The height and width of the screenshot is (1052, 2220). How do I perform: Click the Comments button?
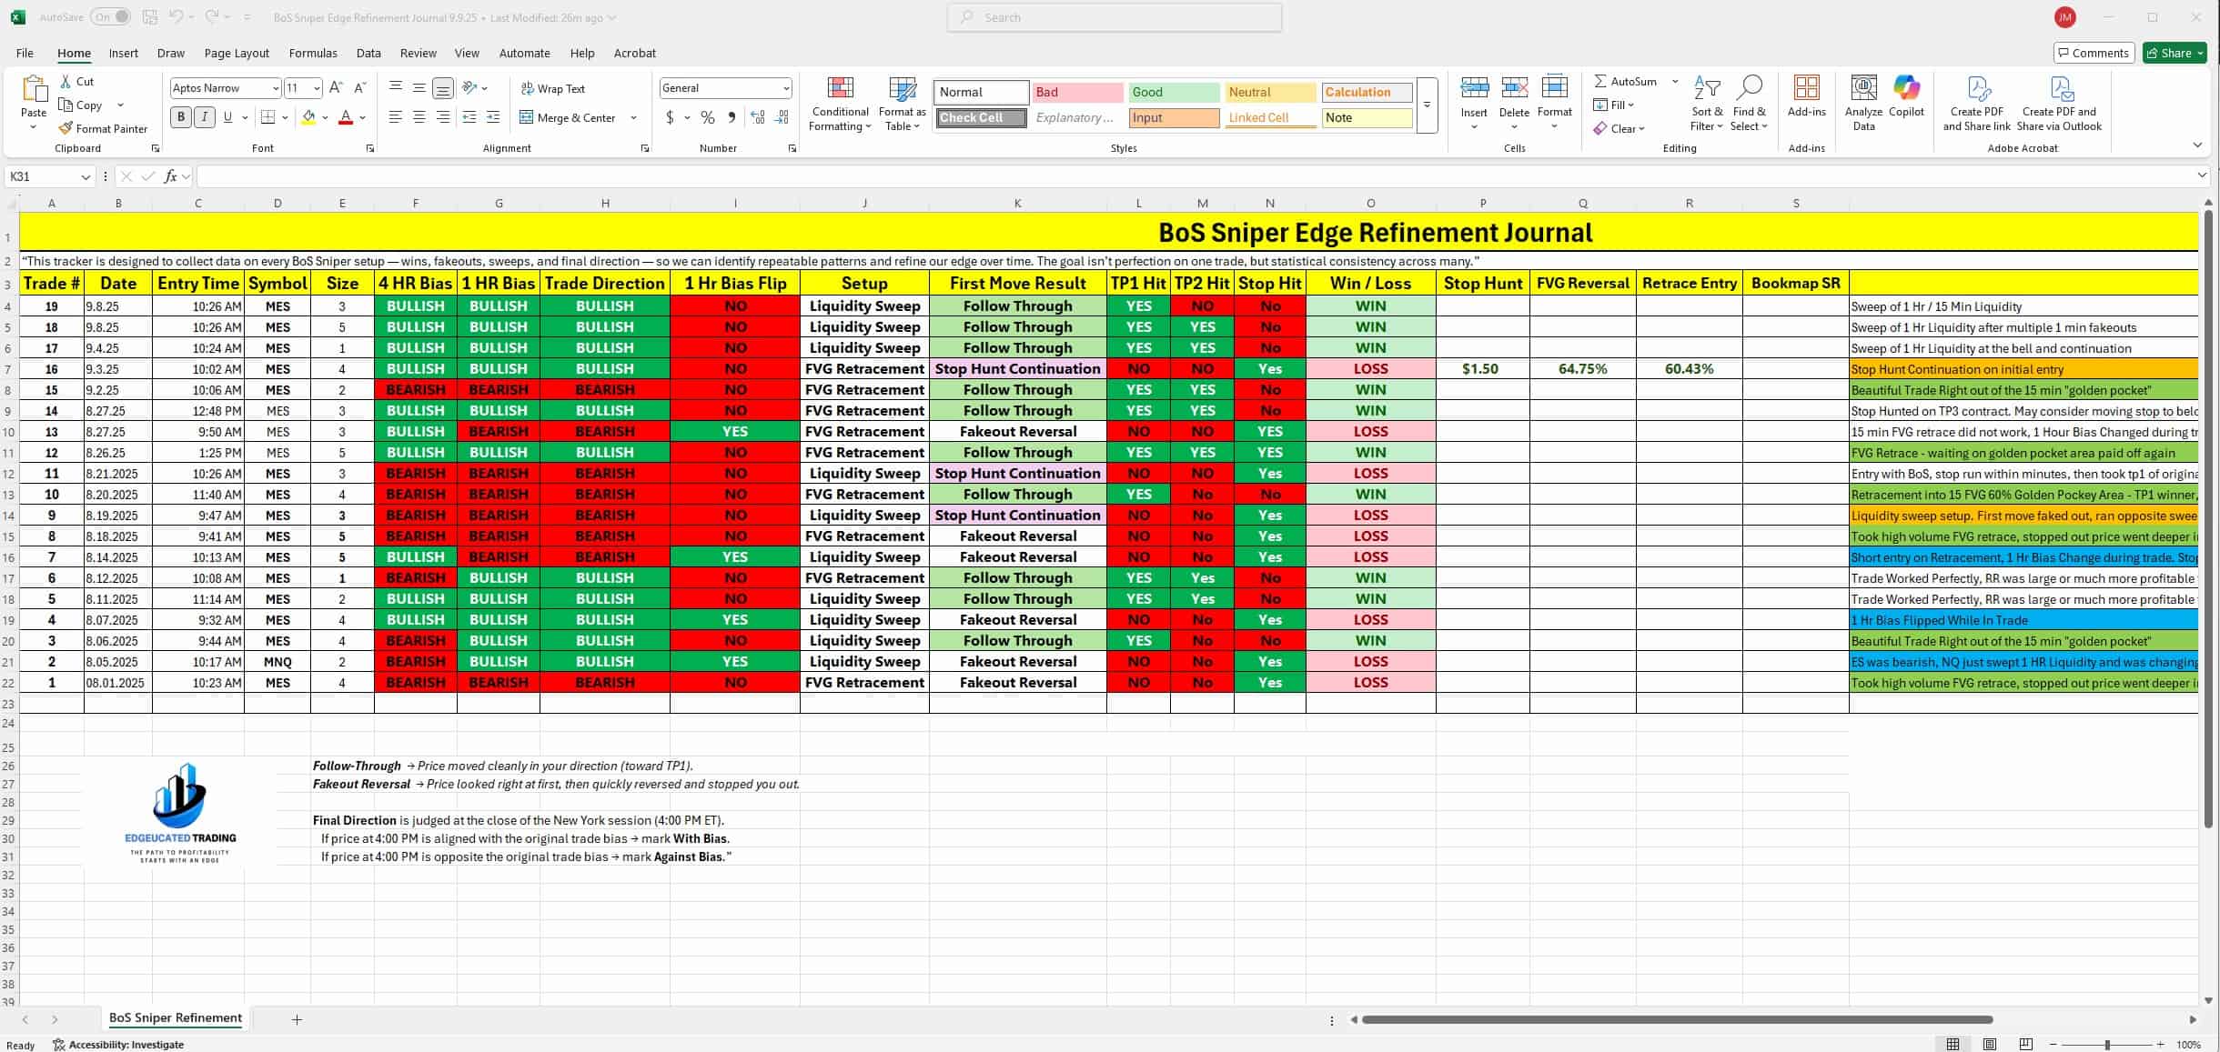(x=2093, y=53)
